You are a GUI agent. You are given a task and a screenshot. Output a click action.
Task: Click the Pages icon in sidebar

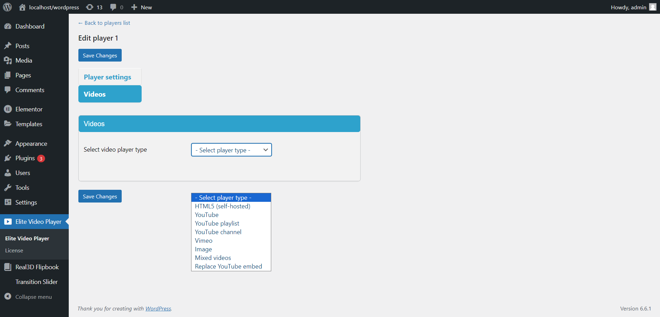[8, 75]
